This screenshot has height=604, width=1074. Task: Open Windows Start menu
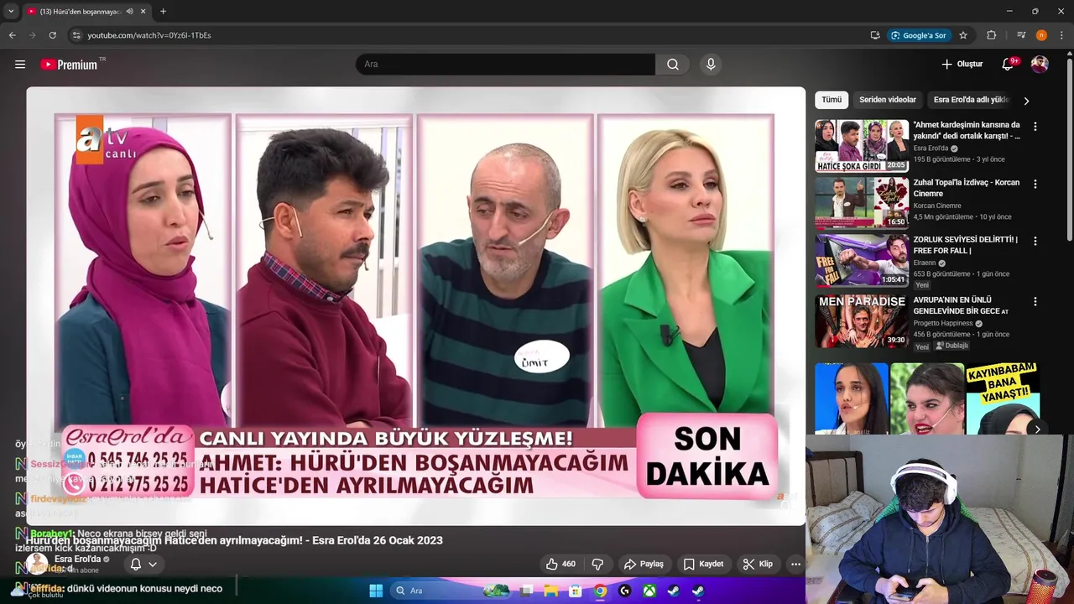coord(376,591)
